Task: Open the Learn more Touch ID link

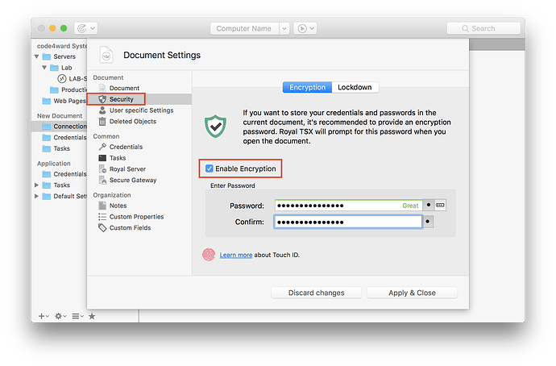Action: [x=236, y=255]
